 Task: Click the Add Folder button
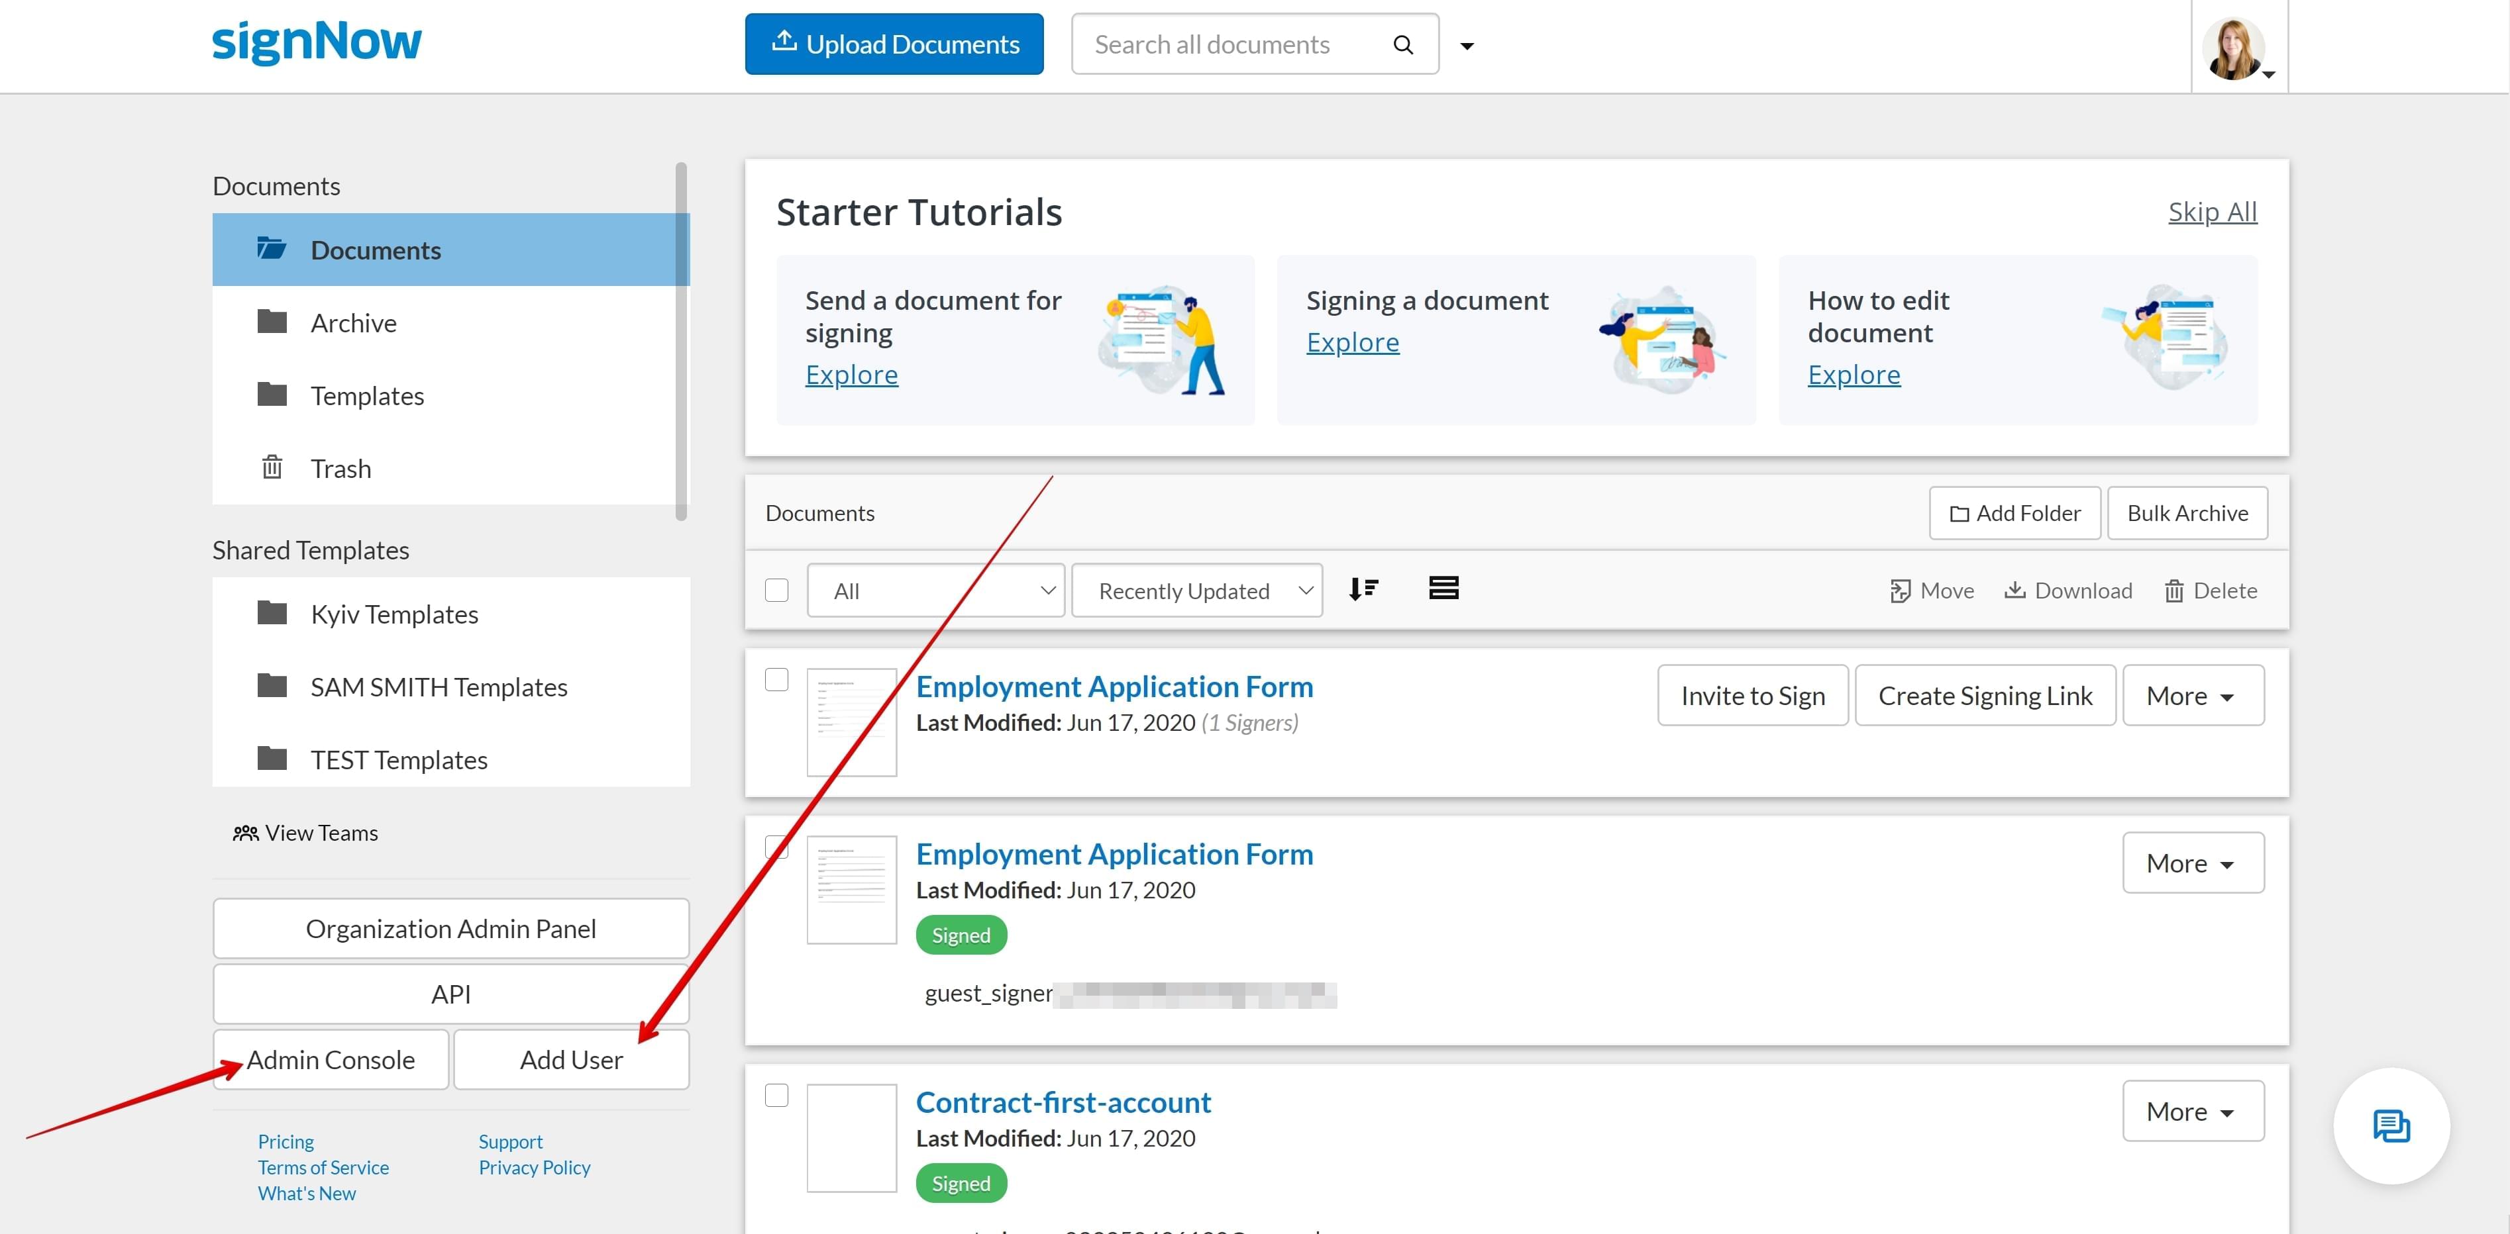point(2014,513)
